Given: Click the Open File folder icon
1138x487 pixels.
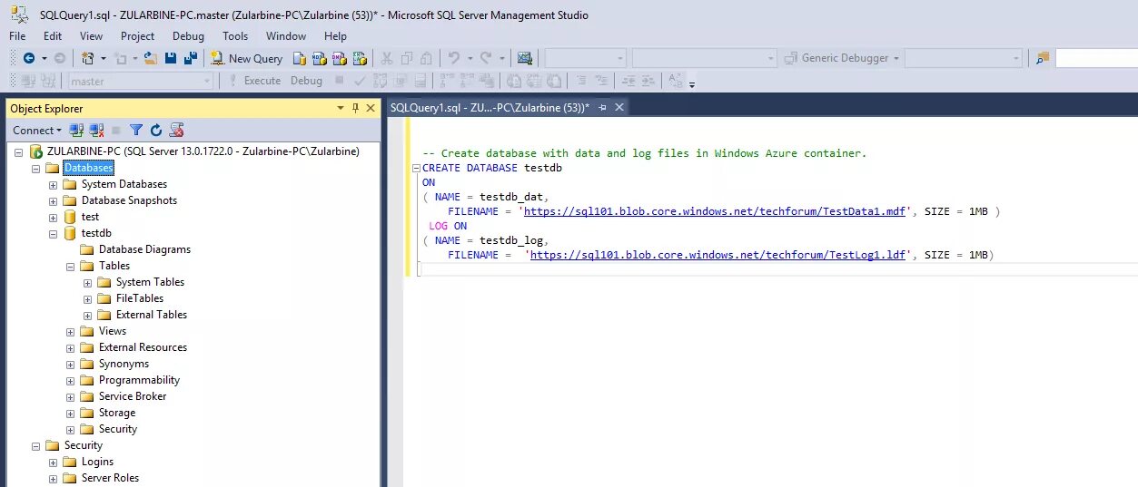Looking at the screenshot, I should tap(151, 58).
